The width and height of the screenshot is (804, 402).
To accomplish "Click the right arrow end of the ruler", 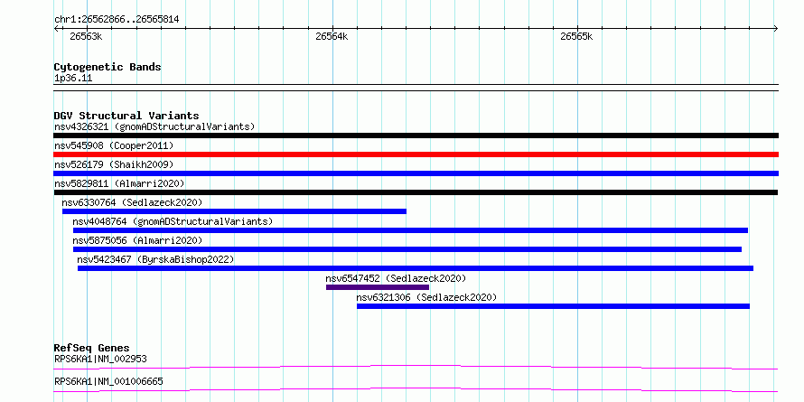I will (776, 29).
